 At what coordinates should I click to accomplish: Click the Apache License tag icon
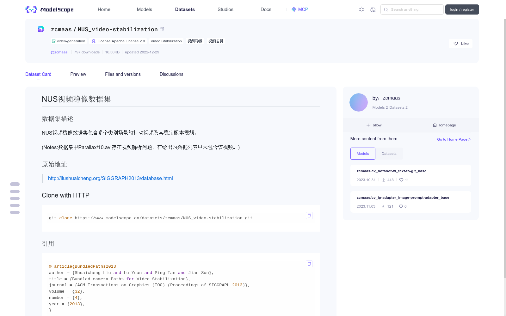[x=94, y=41]
